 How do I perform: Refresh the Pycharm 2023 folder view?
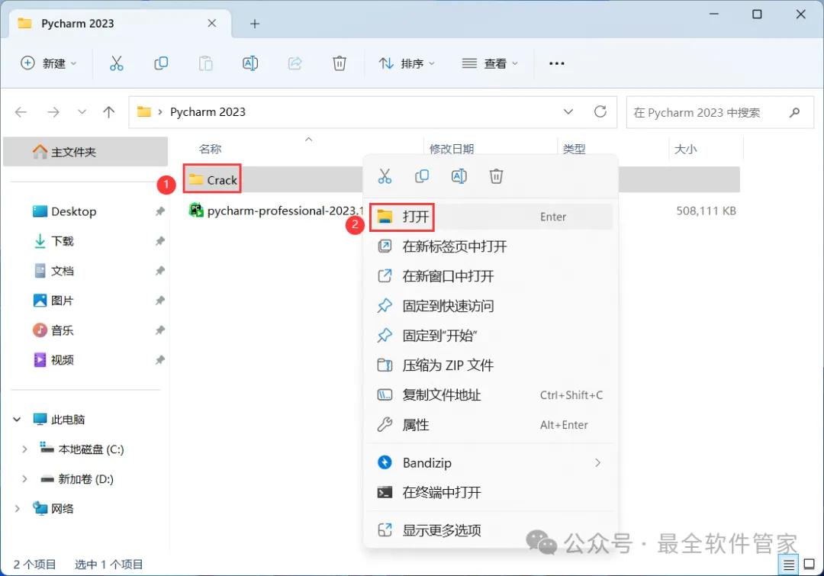coord(600,111)
